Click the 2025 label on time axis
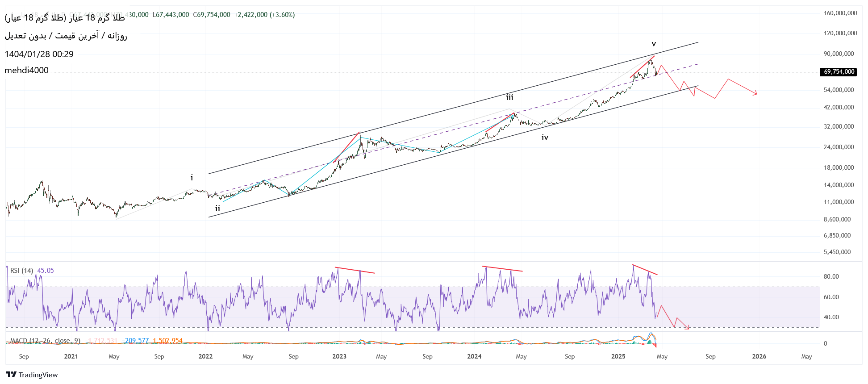 (618, 356)
